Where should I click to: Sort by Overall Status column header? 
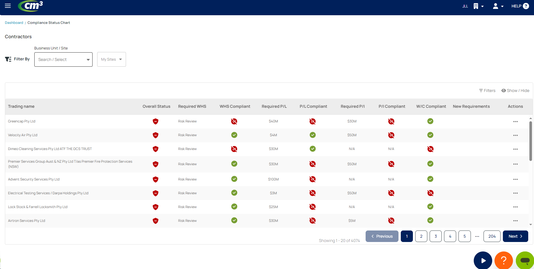click(x=156, y=106)
